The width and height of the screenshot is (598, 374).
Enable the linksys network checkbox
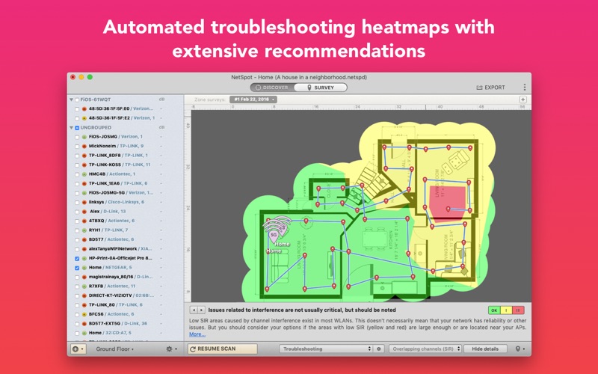pyautogui.click(x=78, y=202)
